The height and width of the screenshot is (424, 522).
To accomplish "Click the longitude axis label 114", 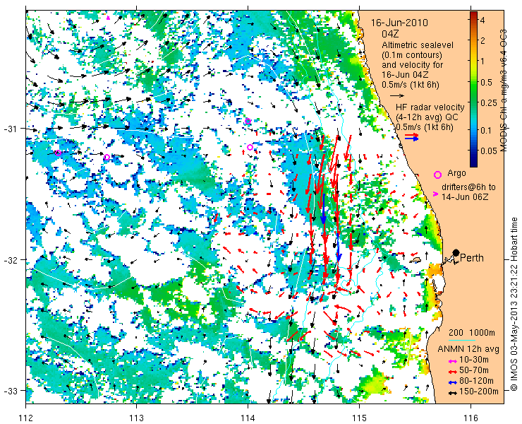I will 248,418.
